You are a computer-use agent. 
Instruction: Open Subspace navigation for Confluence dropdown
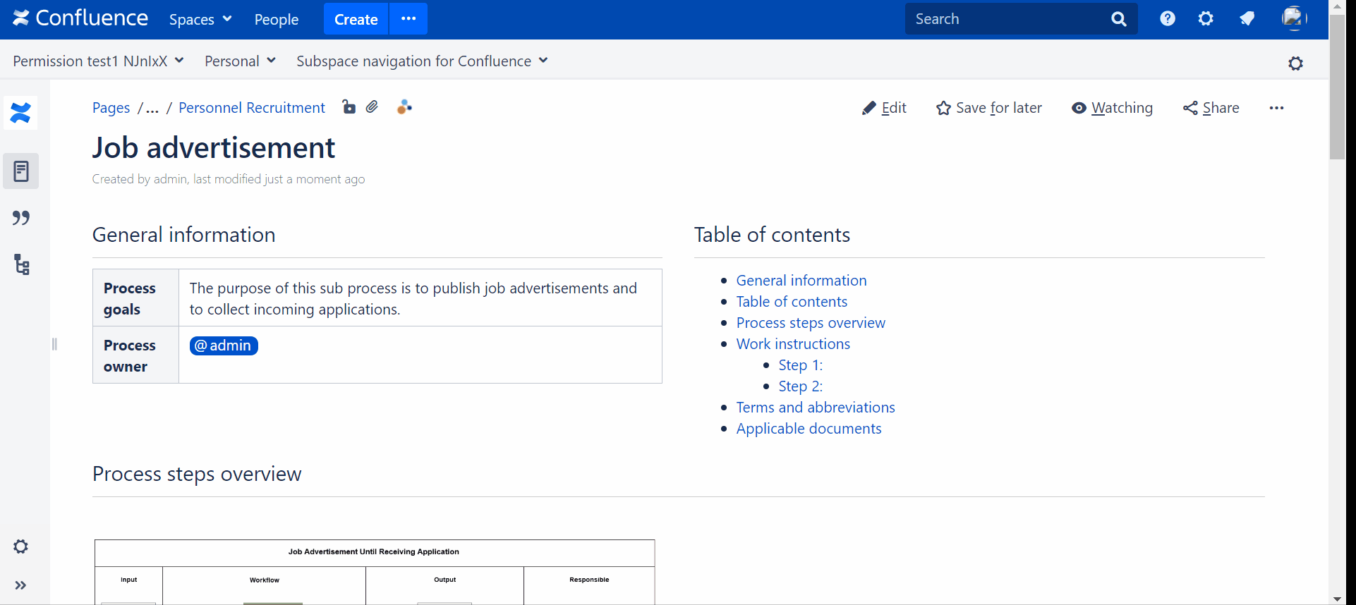422,61
